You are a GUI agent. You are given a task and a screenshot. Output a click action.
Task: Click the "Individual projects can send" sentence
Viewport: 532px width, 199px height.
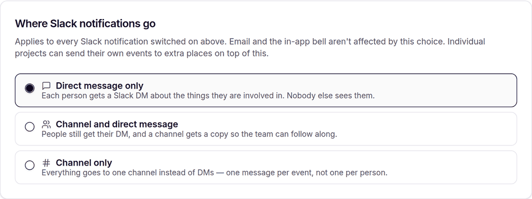[x=250, y=48]
